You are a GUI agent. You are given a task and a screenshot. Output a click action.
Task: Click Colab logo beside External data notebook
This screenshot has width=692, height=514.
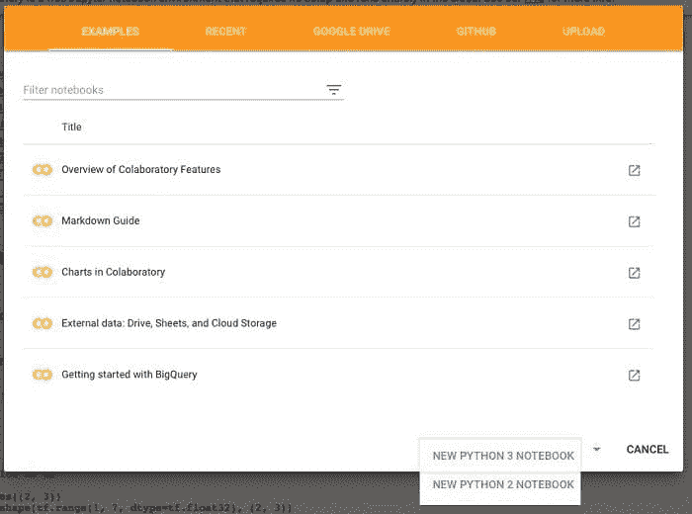[x=42, y=324]
